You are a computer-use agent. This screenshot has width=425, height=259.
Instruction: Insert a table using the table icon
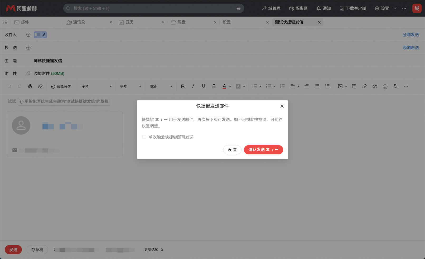pos(354,86)
